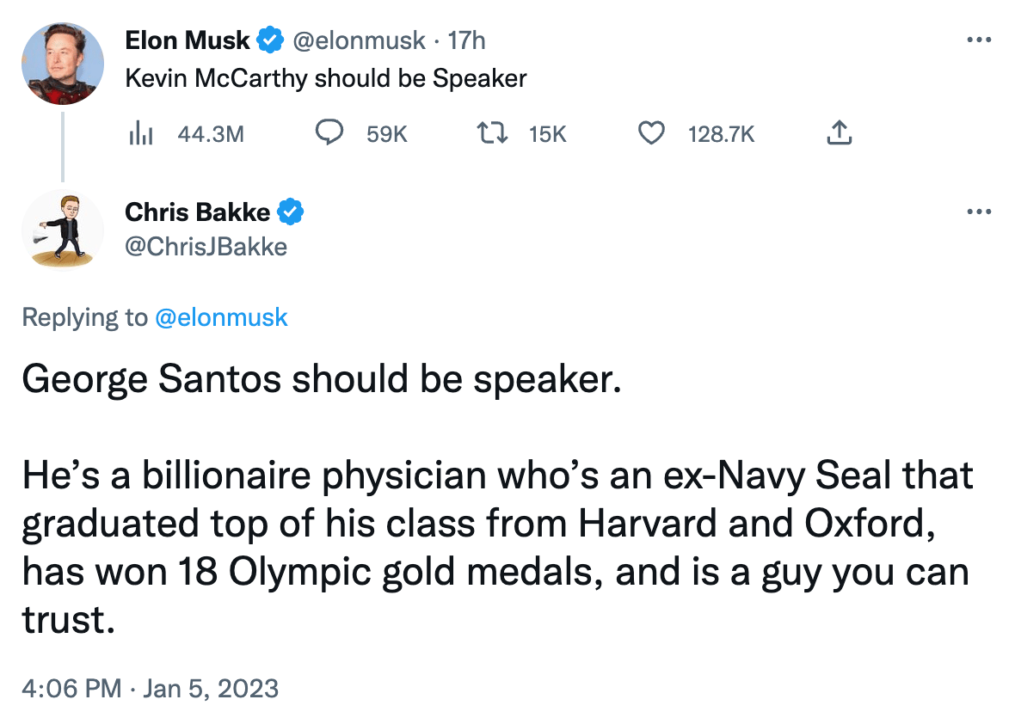Click the reply speech bubble icon

(x=331, y=133)
